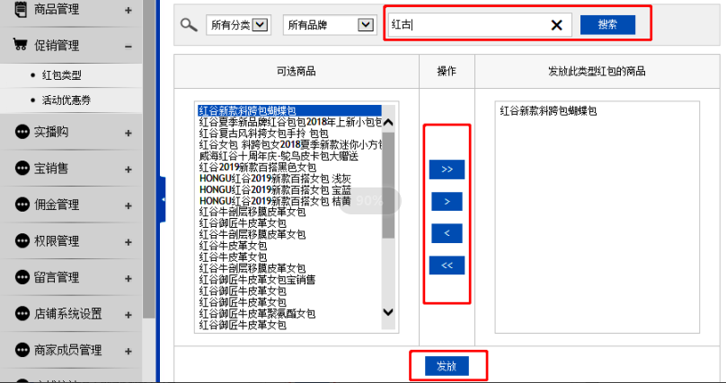Expand 商品管理 with its plus sign
The width and height of the screenshot is (726, 383).
tap(128, 10)
